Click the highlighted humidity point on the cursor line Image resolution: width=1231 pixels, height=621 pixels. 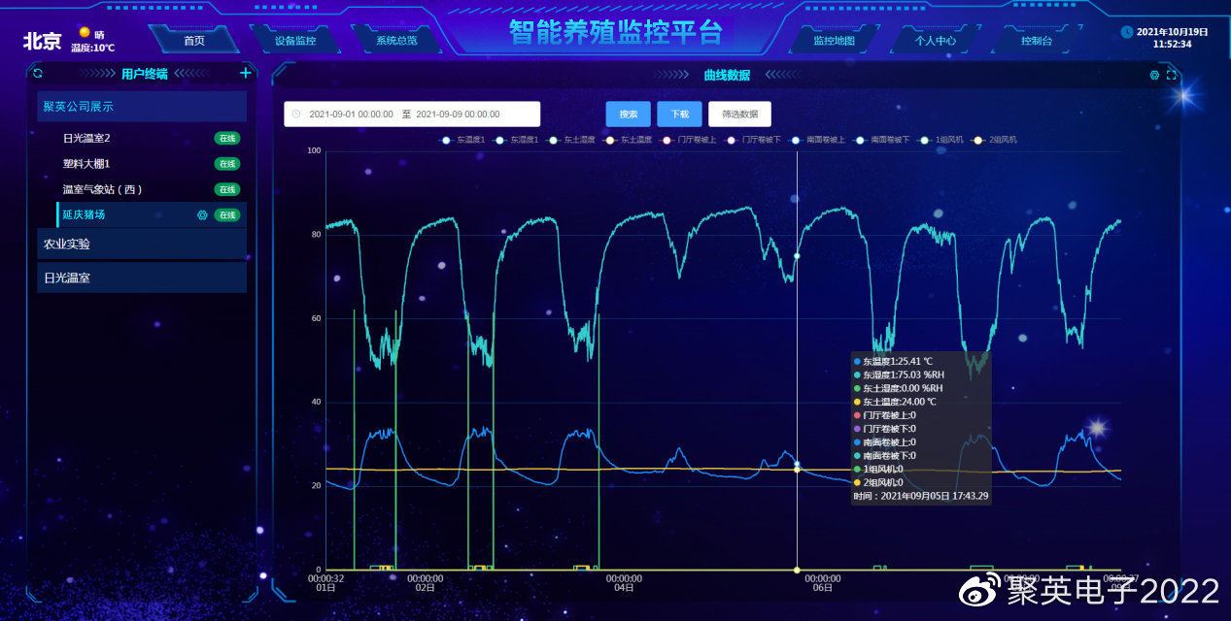[x=797, y=256]
